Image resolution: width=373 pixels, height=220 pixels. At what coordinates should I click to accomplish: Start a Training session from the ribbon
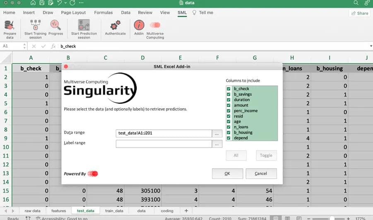[35, 25]
